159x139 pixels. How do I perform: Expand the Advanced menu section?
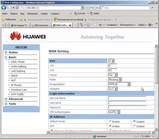[6, 99]
